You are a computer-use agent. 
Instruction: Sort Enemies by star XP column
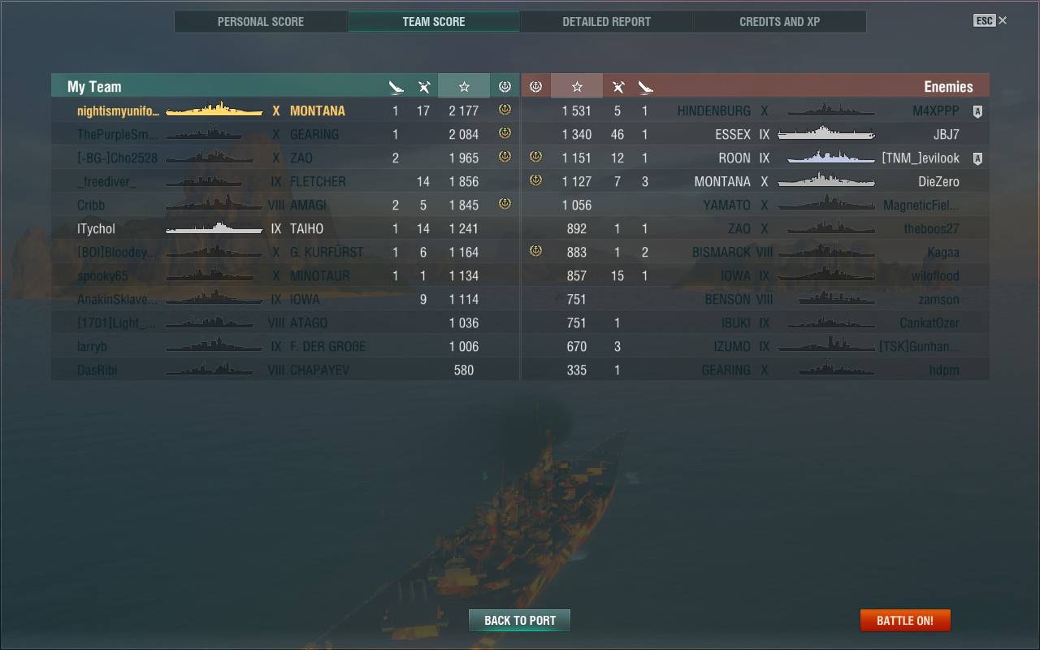[x=577, y=86]
